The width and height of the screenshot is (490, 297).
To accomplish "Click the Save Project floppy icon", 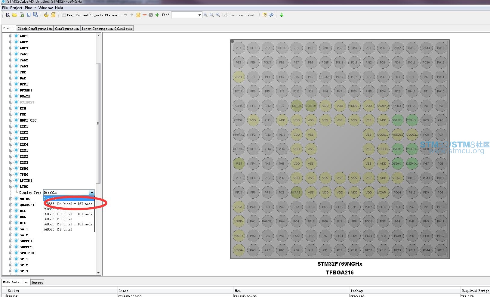I will coord(29,15).
